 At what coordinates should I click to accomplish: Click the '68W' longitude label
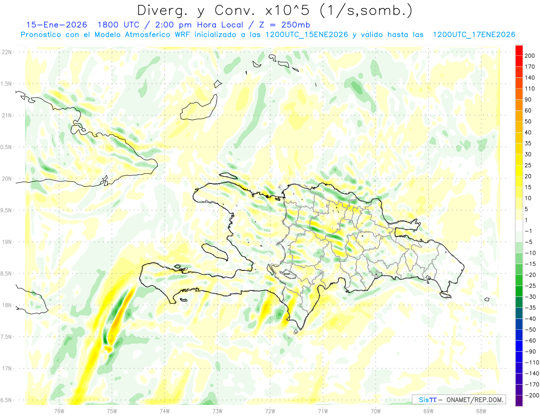tap(481, 411)
